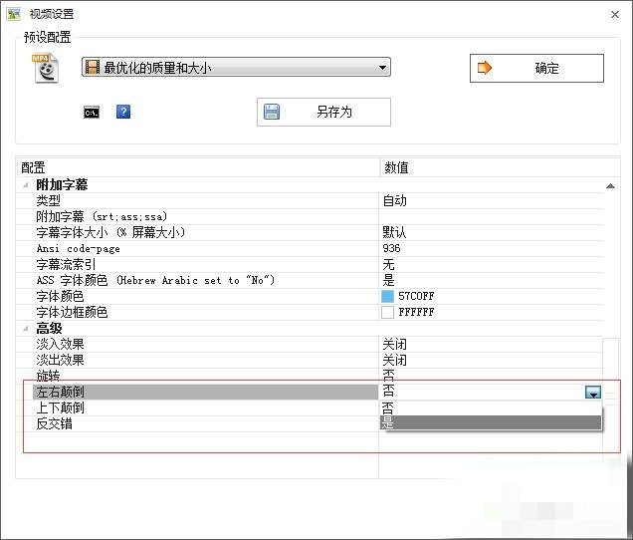633x540 pixels.
Task: Close the 视频设置 dialog
Action: tap(615, 15)
